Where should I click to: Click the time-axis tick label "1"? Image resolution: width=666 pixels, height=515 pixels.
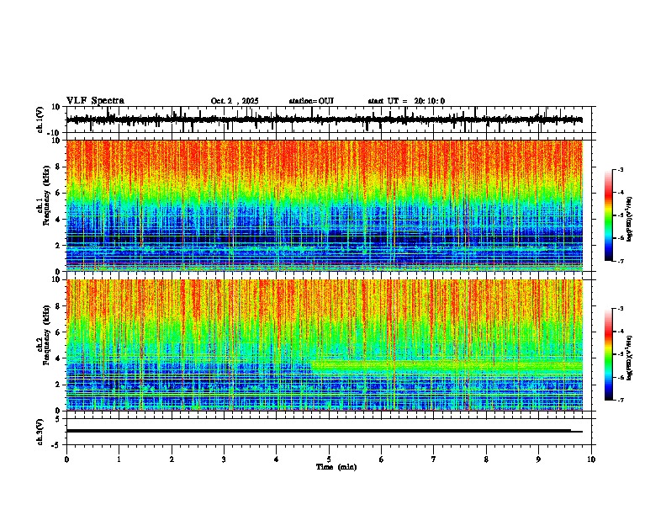[x=119, y=459]
